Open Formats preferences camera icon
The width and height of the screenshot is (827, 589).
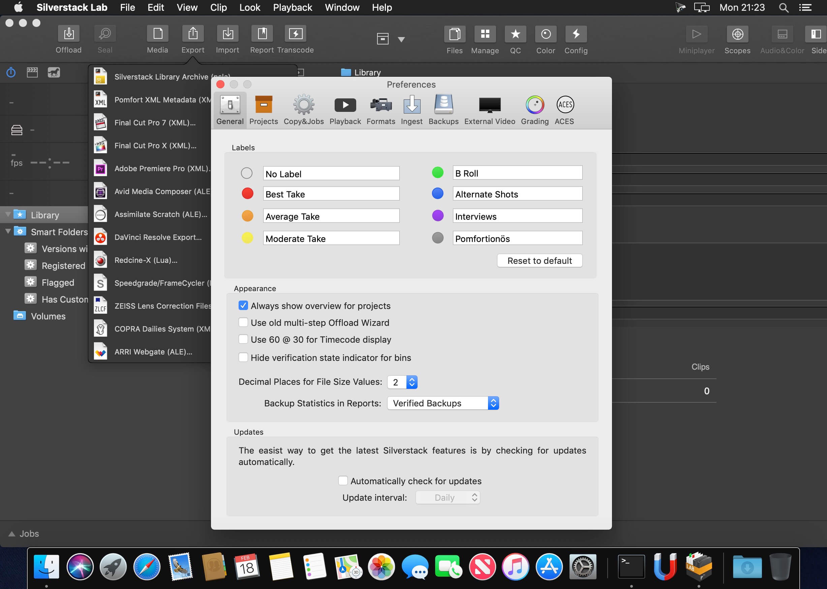[381, 105]
